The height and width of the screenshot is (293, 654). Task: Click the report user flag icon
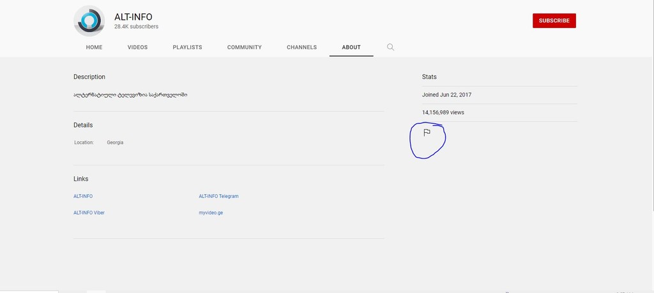click(427, 133)
